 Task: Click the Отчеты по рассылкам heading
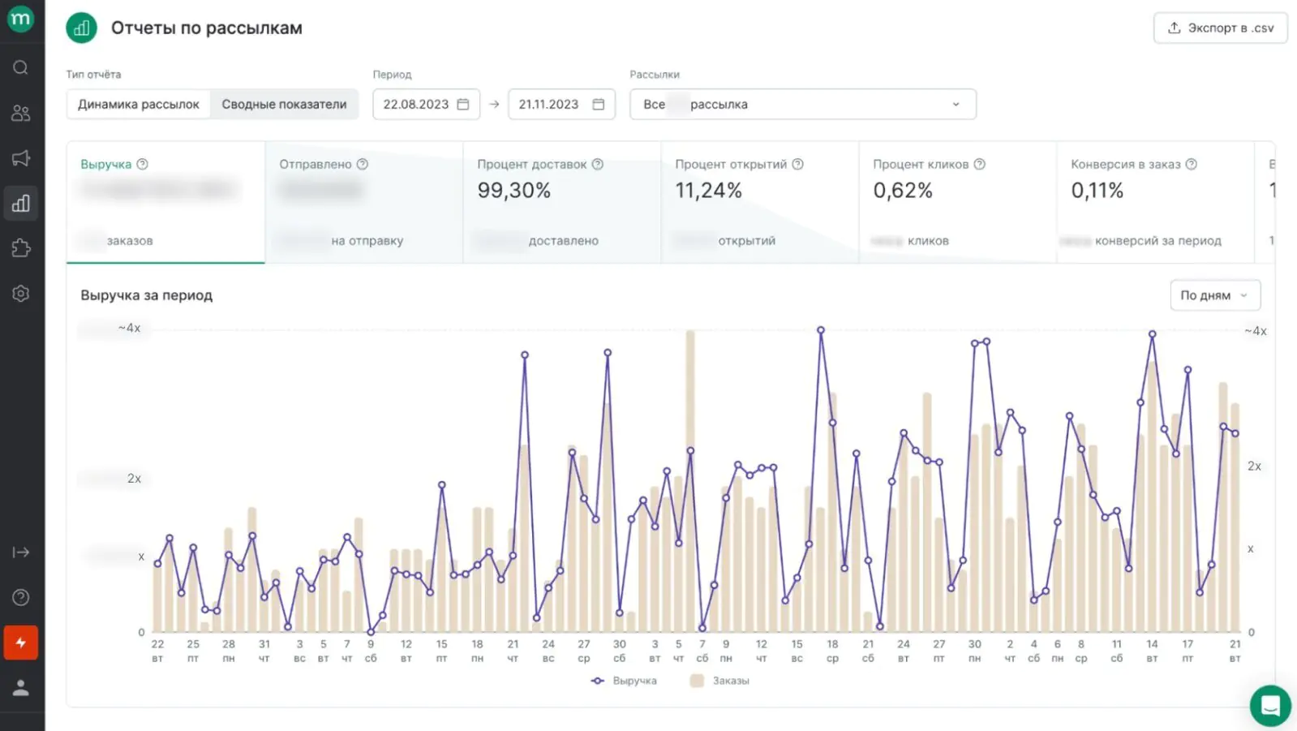207,28
